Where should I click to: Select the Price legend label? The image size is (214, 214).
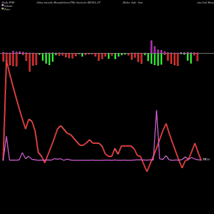7,9
